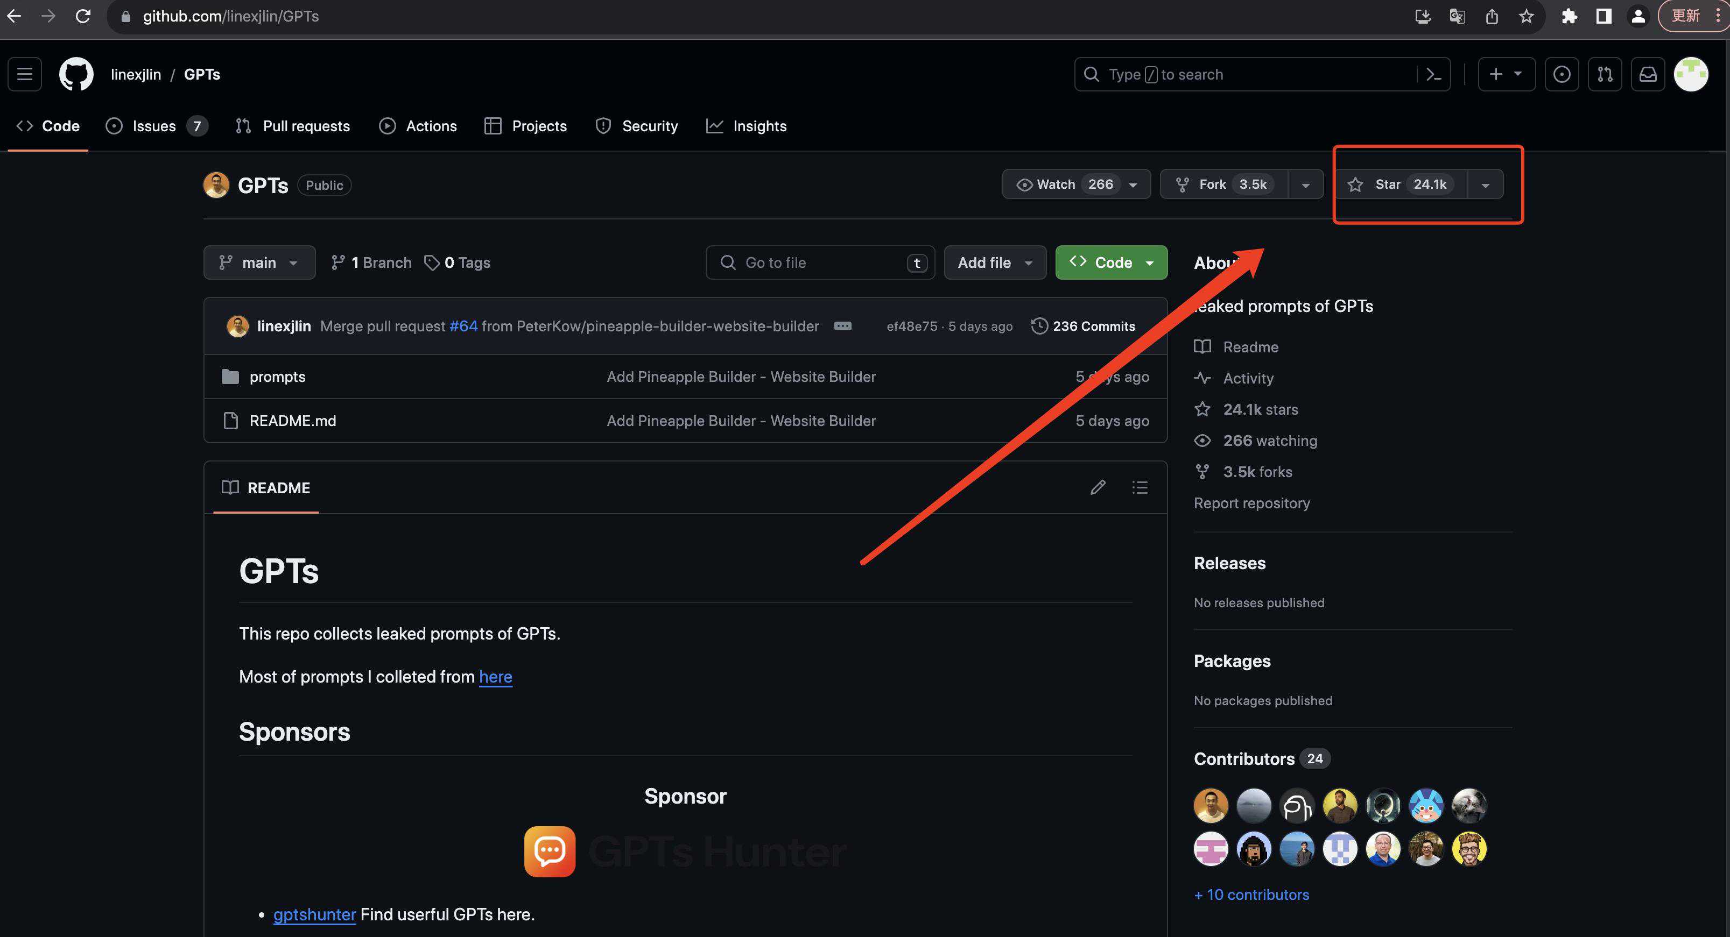
Task: Click the GitHub octocat logo
Action: [x=76, y=74]
